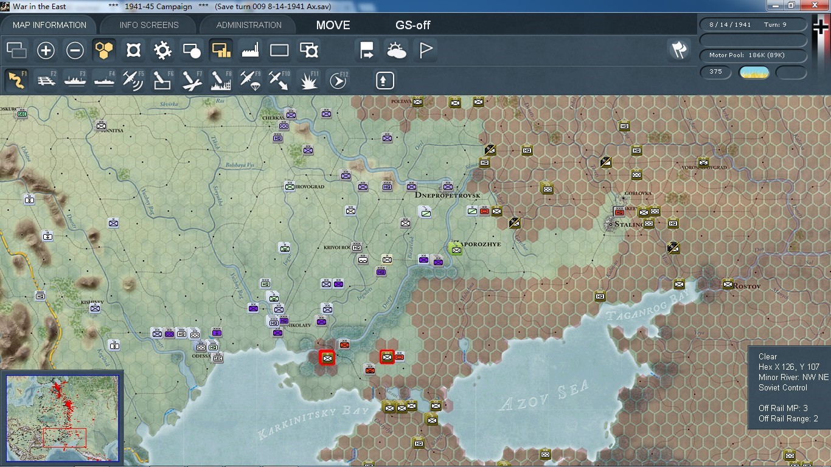Screen dimensions: 831x467
Task: Click the crossed flags icon
Action: (x=679, y=50)
